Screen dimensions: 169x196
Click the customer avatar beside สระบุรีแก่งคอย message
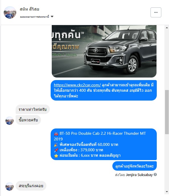coord(9,186)
